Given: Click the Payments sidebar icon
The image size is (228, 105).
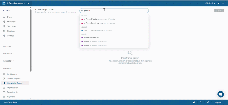Looking at the screenshot, I should [4, 96].
